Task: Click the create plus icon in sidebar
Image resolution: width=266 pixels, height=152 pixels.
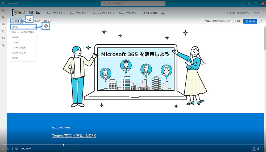Action: point(3,45)
